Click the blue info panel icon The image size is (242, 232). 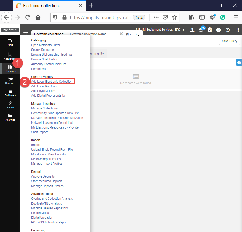point(239,63)
